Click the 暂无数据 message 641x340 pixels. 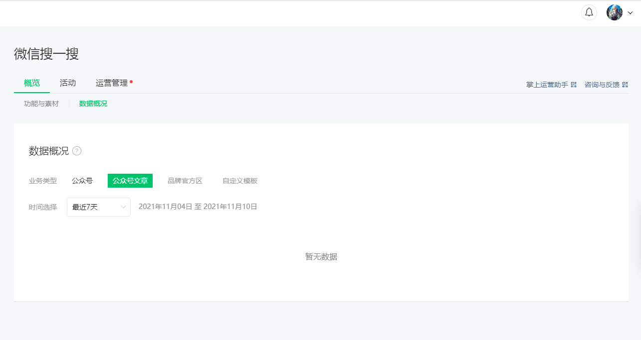click(x=321, y=257)
